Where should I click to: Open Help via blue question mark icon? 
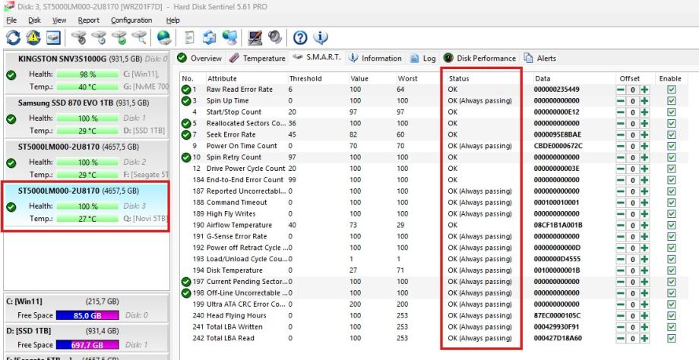click(300, 37)
